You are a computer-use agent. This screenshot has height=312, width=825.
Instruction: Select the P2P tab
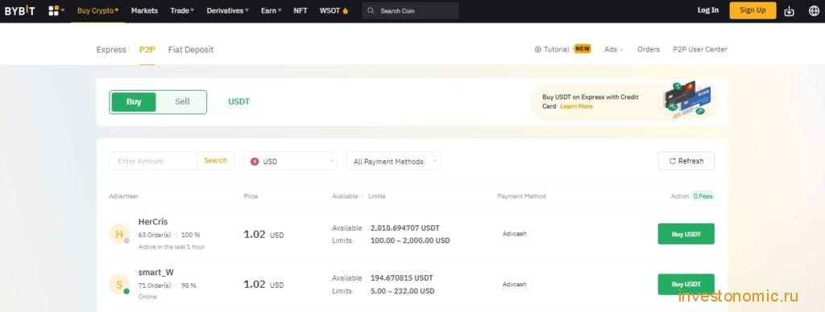(147, 50)
